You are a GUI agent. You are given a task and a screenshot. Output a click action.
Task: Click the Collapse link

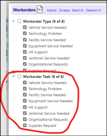click(x=64, y=10)
